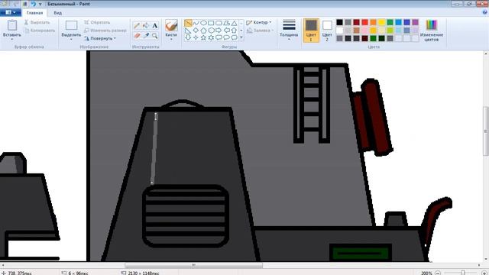The width and height of the screenshot is (489, 275).
Task: Choose the Right arrow shape
Action: [x=219, y=31]
